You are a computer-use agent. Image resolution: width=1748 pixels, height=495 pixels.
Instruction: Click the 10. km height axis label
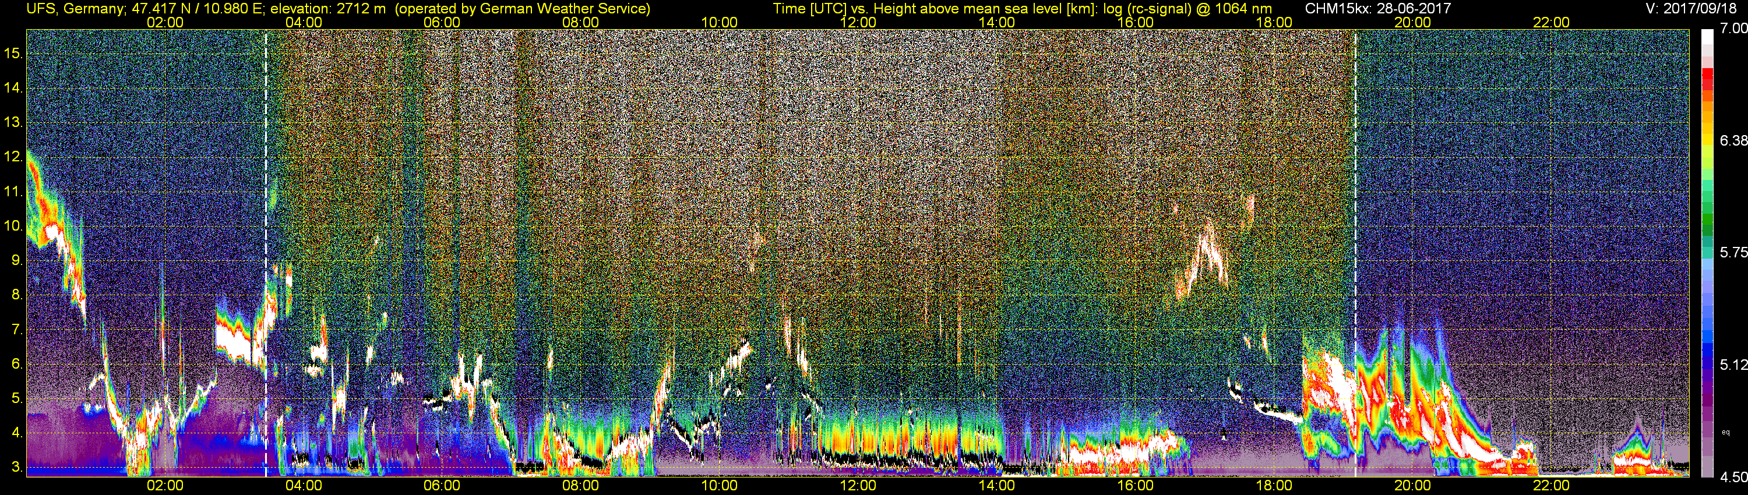click(13, 226)
